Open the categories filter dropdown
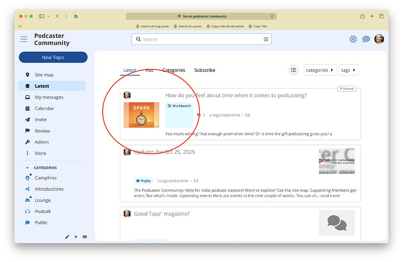This screenshot has width=403, height=262. point(319,70)
